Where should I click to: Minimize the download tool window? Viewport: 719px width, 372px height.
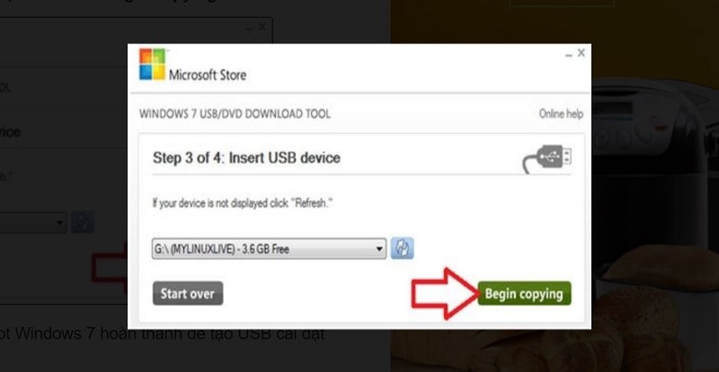569,55
